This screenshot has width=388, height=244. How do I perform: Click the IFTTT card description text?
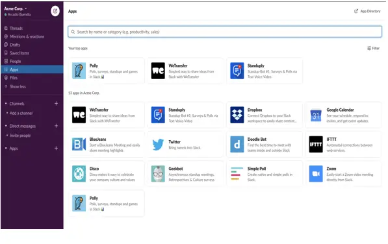[x=350, y=148]
